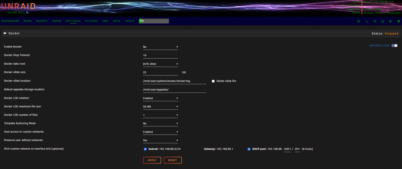The width and height of the screenshot is (402, 169).
Task: Open the Enable Docker dropdown
Action: (x=160, y=47)
